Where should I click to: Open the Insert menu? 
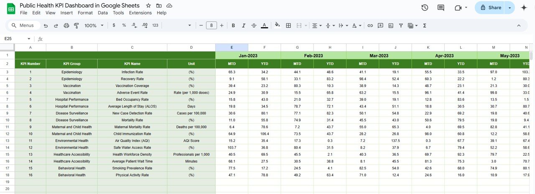pyautogui.click(x=66, y=13)
